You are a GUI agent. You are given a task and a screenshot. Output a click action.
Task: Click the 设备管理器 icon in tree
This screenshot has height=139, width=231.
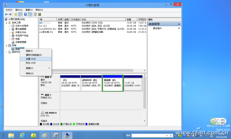[x=13, y=42]
